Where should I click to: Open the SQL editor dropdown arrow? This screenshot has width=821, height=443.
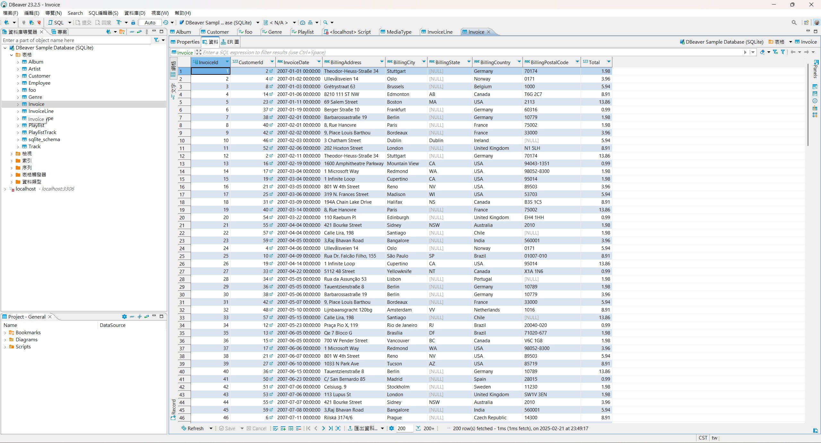pos(70,22)
